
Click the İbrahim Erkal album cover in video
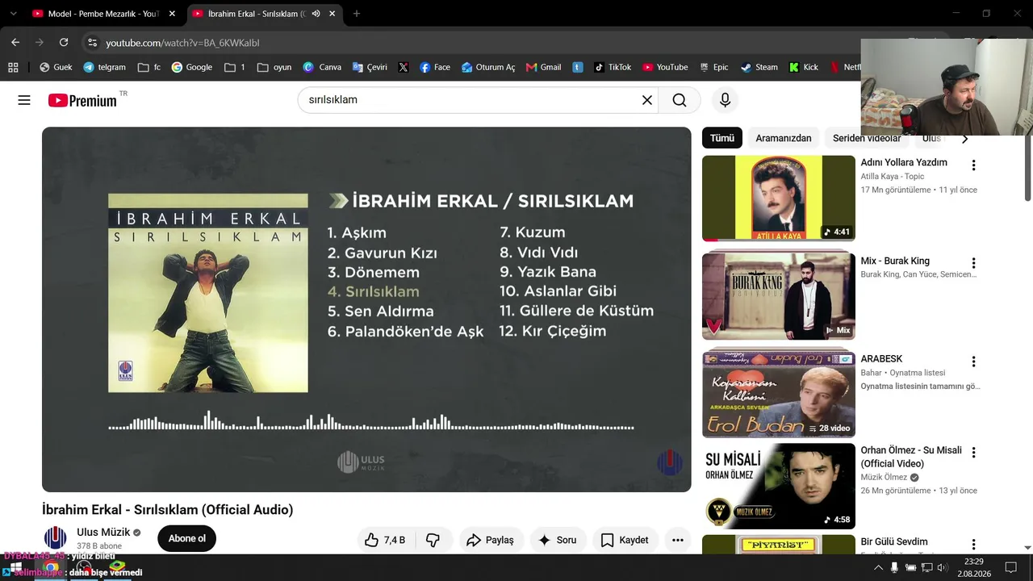pyautogui.click(x=208, y=293)
